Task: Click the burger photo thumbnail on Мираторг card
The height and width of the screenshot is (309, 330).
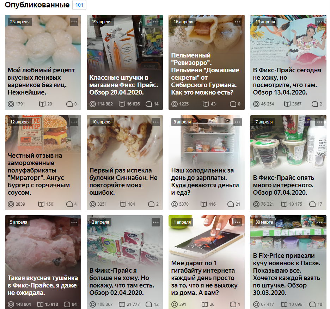Action: (43, 133)
